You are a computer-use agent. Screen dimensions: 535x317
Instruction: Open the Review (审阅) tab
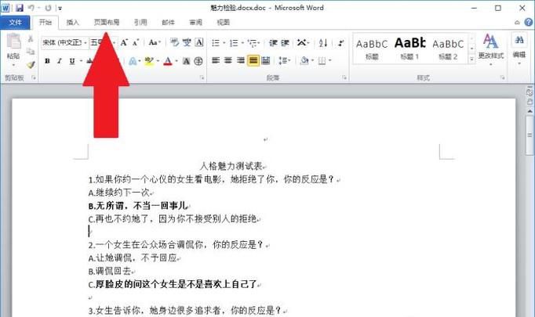(196, 23)
